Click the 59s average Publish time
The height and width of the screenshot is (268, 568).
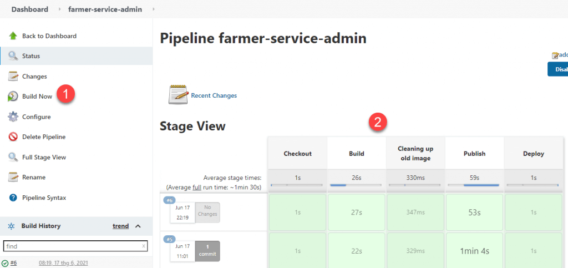(x=475, y=178)
